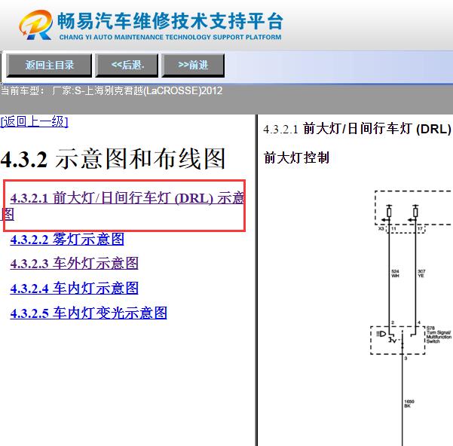Click the 畅易汽车维修技术支持平台 title text
The height and width of the screenshot is (446, 453).
(170, 21)
